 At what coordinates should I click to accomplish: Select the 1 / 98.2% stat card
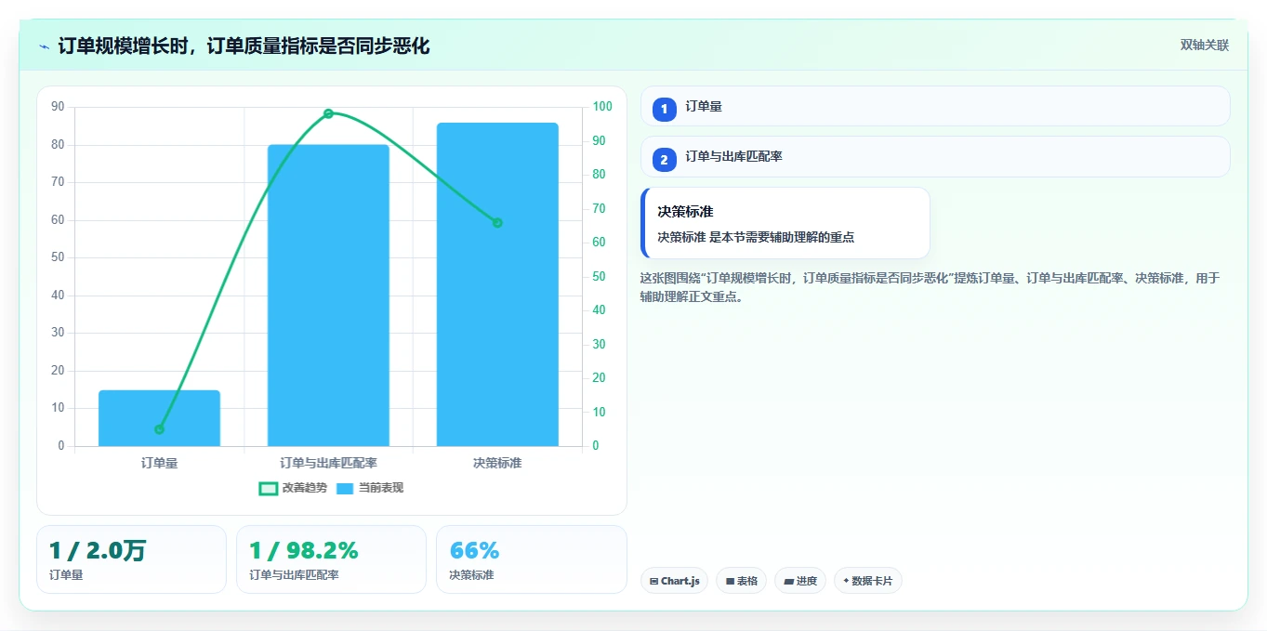point(331,559)
